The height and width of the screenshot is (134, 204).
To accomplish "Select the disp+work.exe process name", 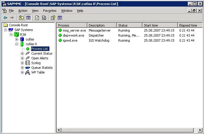I will pos(73,35).
